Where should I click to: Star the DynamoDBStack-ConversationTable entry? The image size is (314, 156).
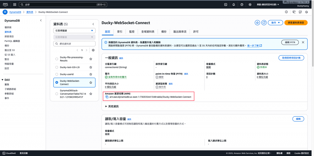pyautogui.click(x=91, y=94)
